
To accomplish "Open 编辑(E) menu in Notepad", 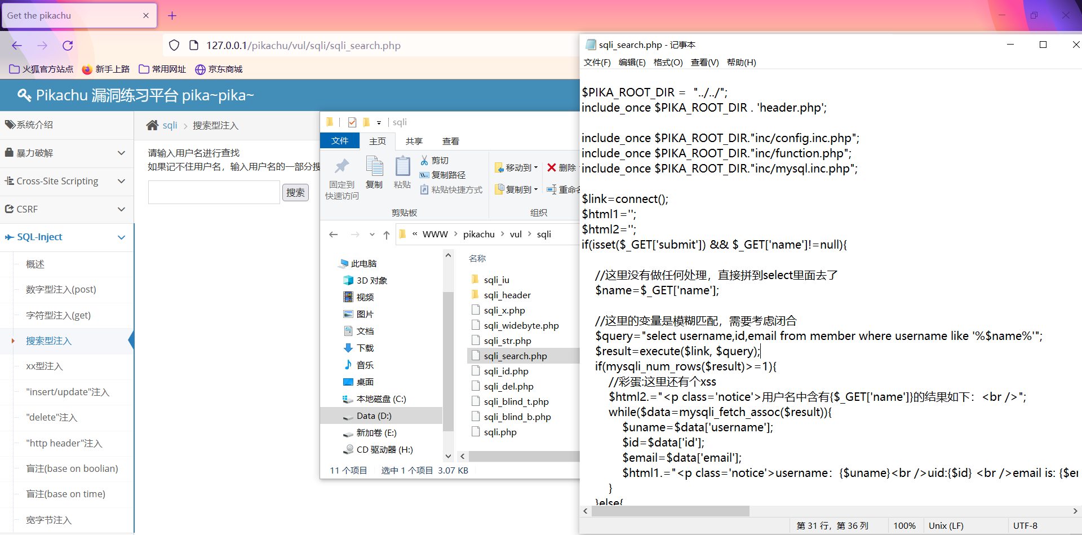I will pyautogui.click(x=632, y=63).
